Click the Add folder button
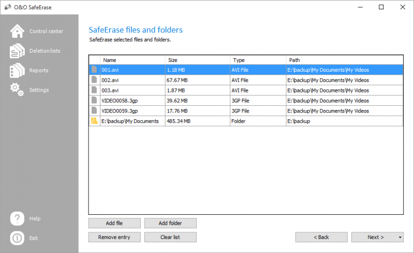This screenshot has height=253, width=414. tap(170, 223)
